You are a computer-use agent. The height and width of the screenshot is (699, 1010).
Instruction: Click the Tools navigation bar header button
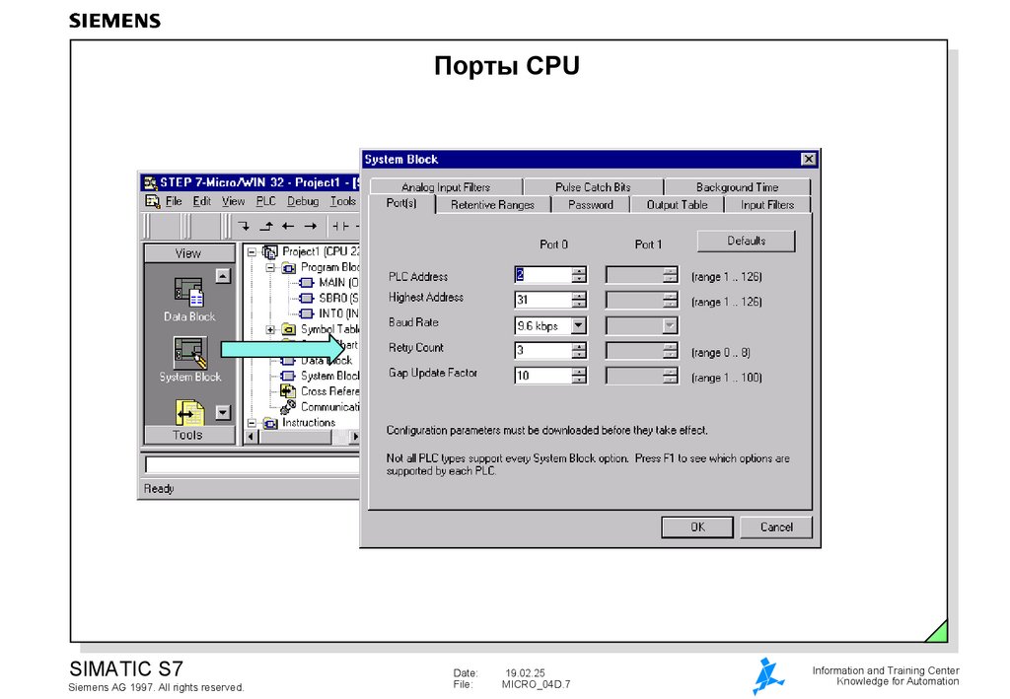pyautogui.click(x=189, y=435)
